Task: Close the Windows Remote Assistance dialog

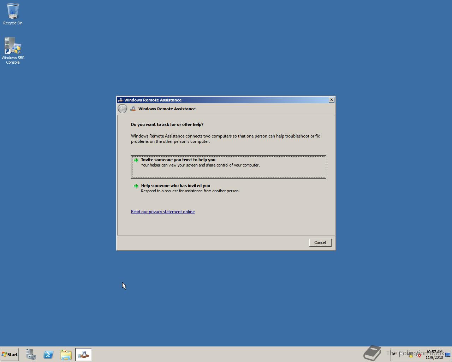Action: point(332,100)
